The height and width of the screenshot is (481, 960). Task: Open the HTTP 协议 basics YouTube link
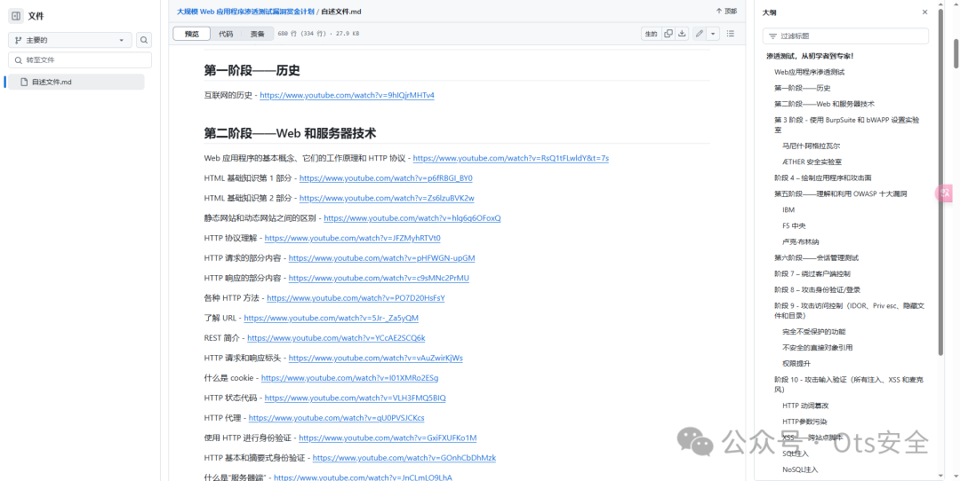510,158
